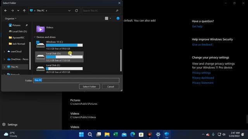Open notification center icon
This screenshot has height=139, width=248.
click(x=243, y=134)
